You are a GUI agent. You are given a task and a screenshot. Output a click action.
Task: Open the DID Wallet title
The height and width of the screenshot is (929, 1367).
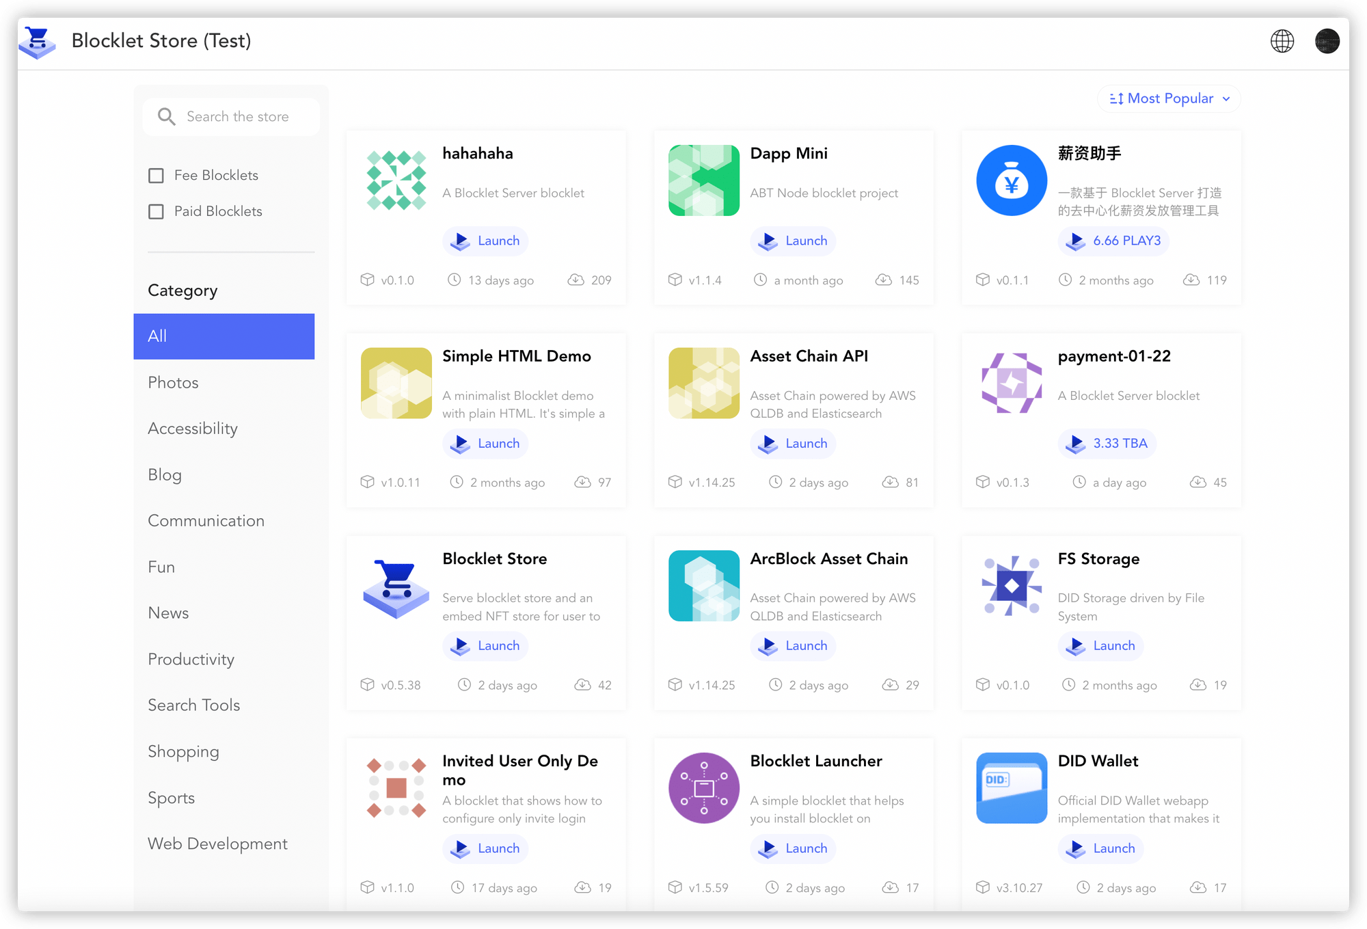pos(1098,761)
